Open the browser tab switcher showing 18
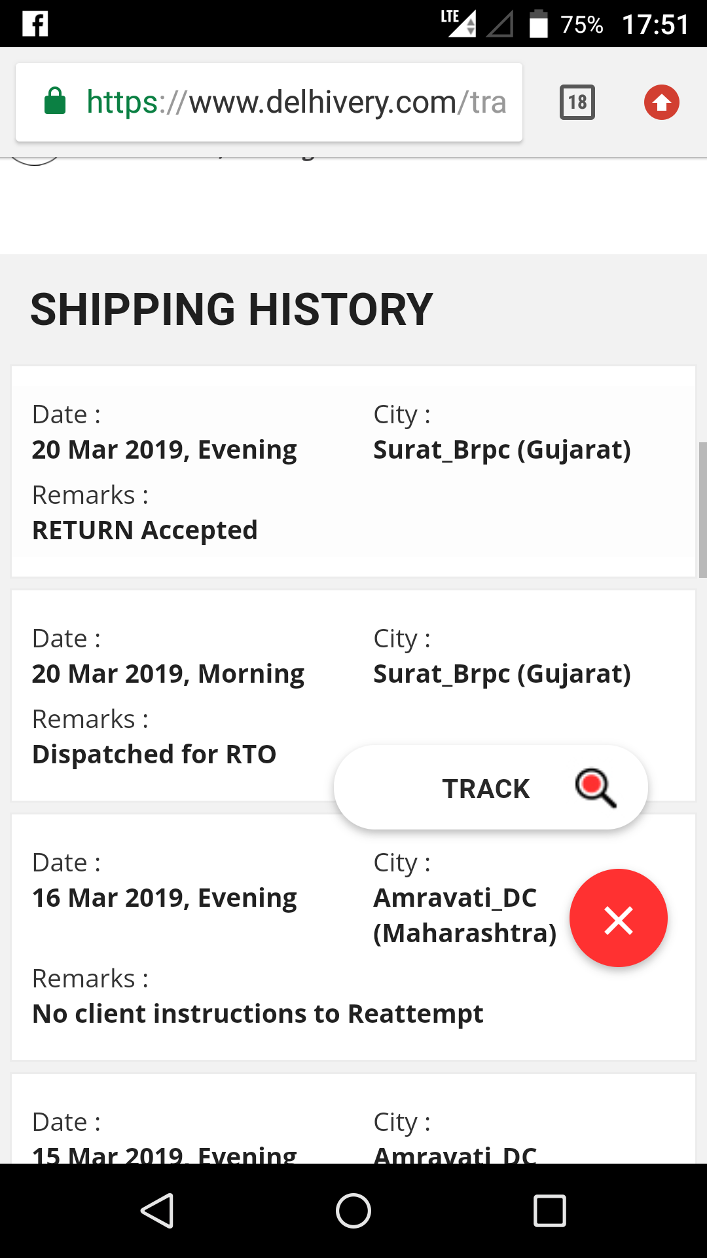This screenshot has width=707, height=1258. 577,102
